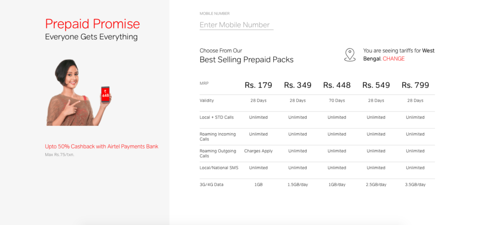Click the CHANGE region link
This screenshot has height=225, width=484.
tap(394, 59)
